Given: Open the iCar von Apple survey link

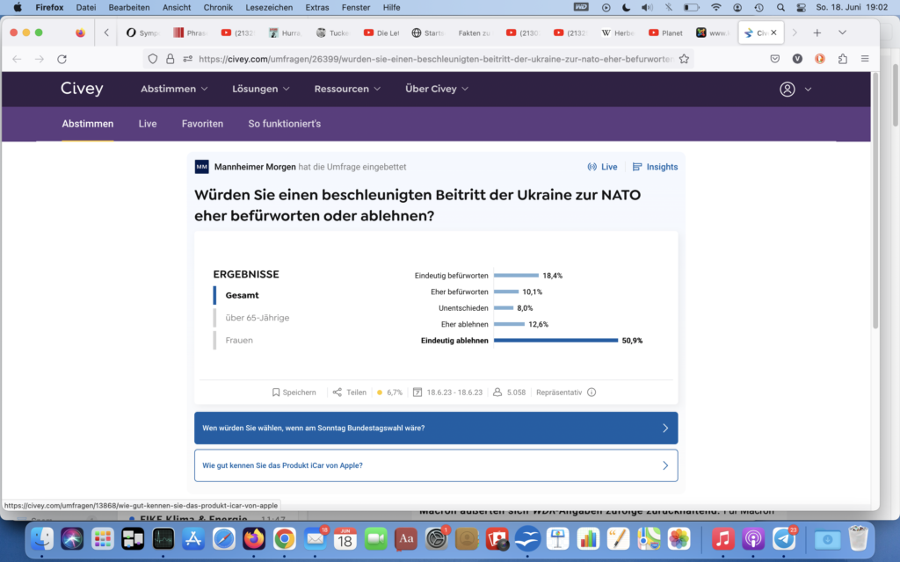Looking at the screenshot, I should point(436,465).
